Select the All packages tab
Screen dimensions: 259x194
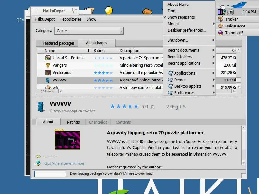(96, 43)
